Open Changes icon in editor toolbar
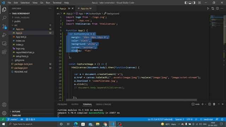Image resolution: width=226 pixels, height=127 pixels. coord(213,8)
